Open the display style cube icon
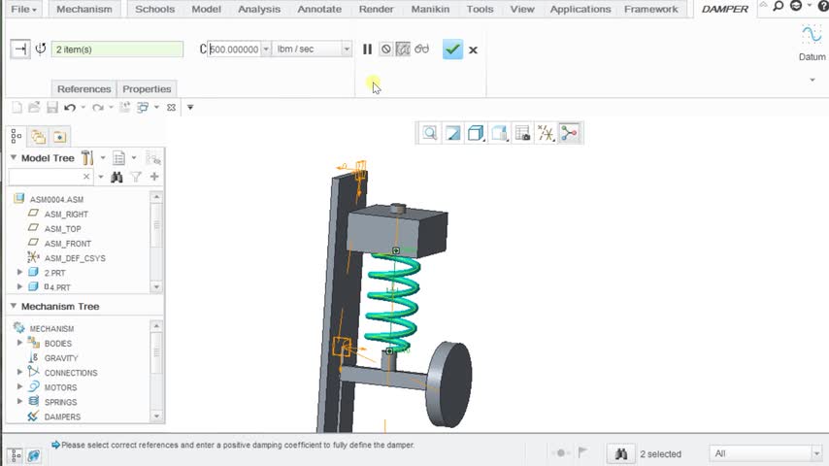Viewport: 829px width, 466px height. [476, 133]
